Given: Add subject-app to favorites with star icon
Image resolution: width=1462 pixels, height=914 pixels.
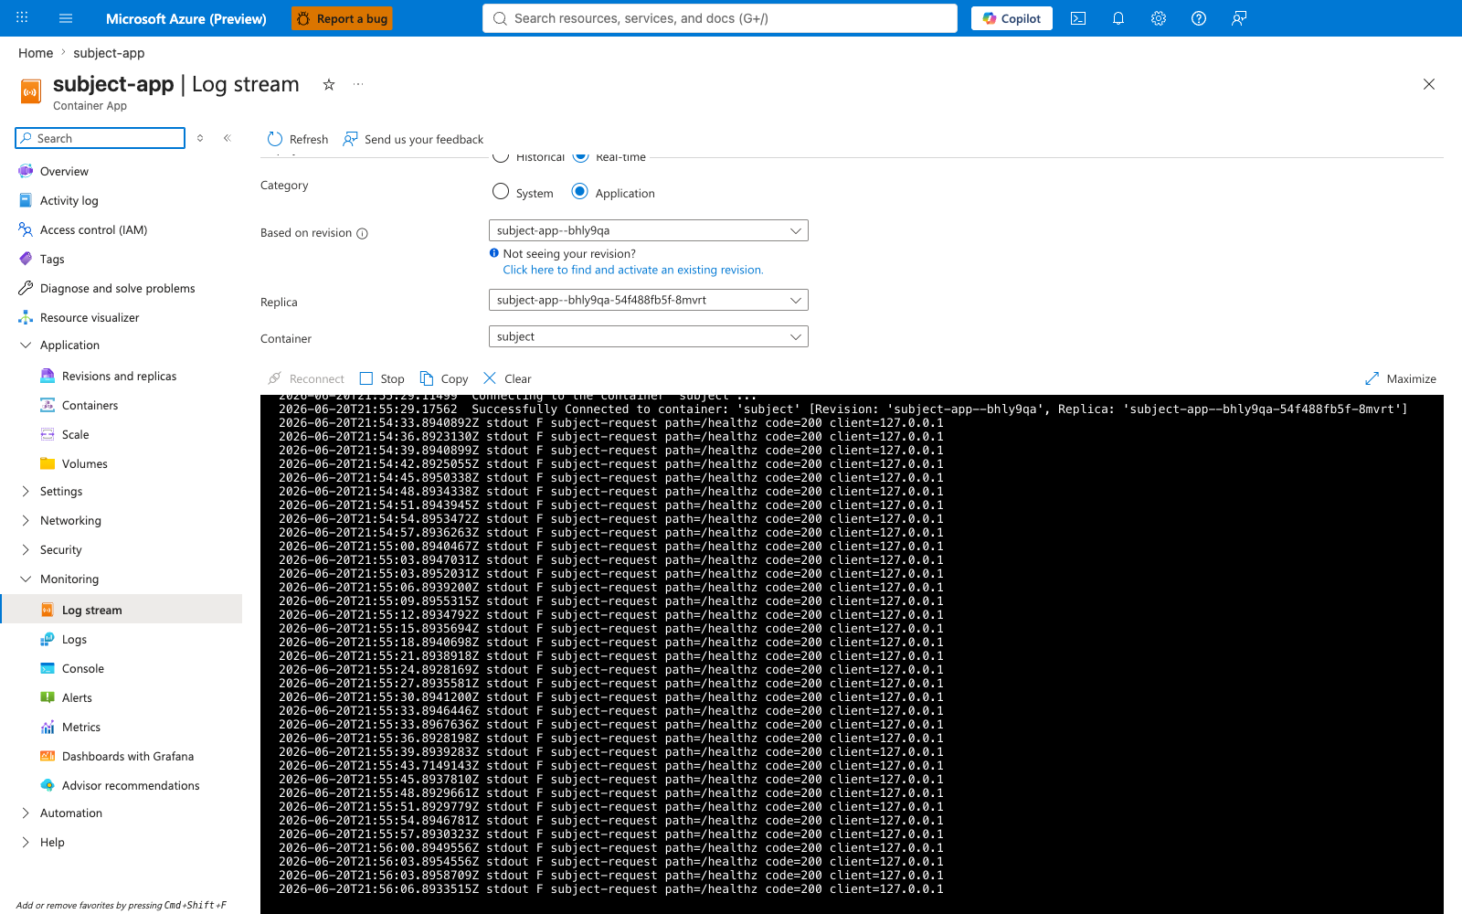Looking at the screenshot, I should click(329, 84).
